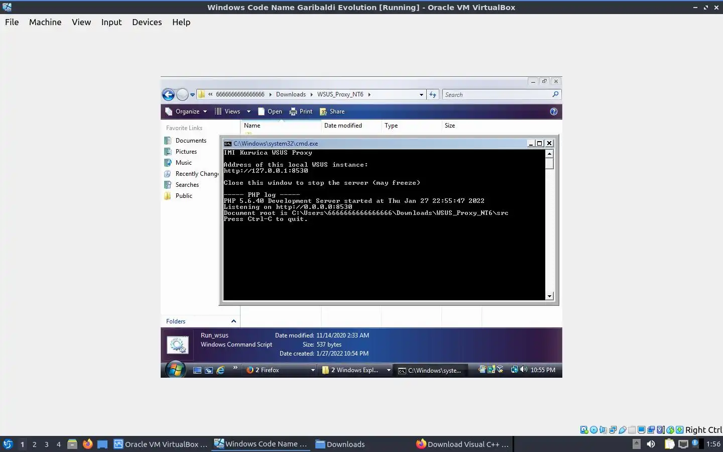Click guest taskbar clock 10:55 PM
This screenshot has width=723, height=452.
[543, 370]
